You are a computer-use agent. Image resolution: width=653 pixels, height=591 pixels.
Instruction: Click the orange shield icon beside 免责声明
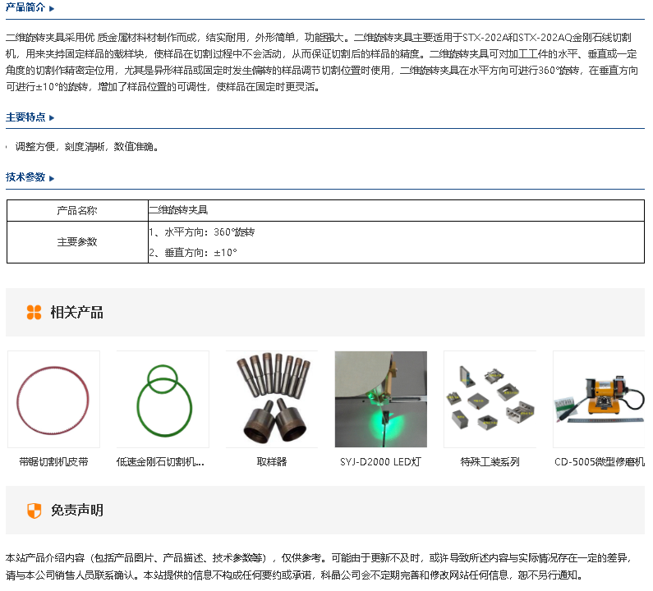(34, 511)
